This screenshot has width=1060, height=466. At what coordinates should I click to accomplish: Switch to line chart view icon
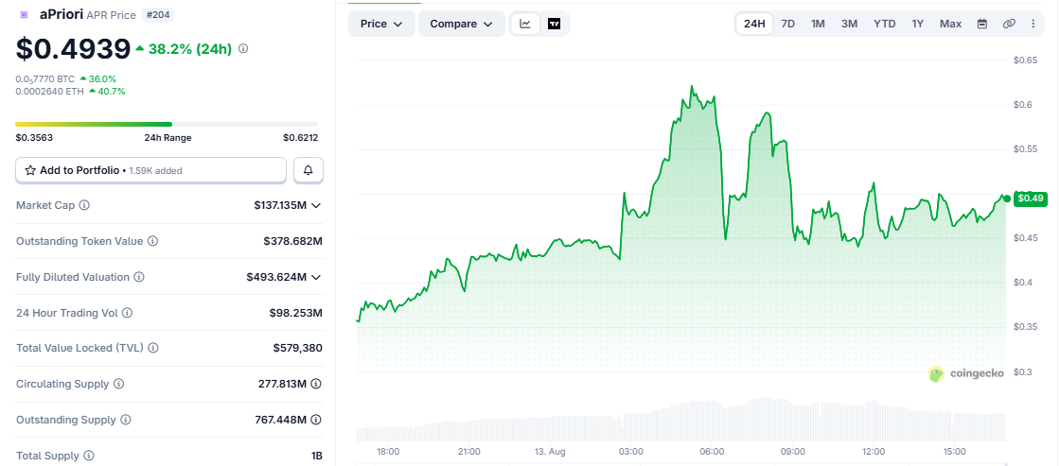tap(525, 24)
